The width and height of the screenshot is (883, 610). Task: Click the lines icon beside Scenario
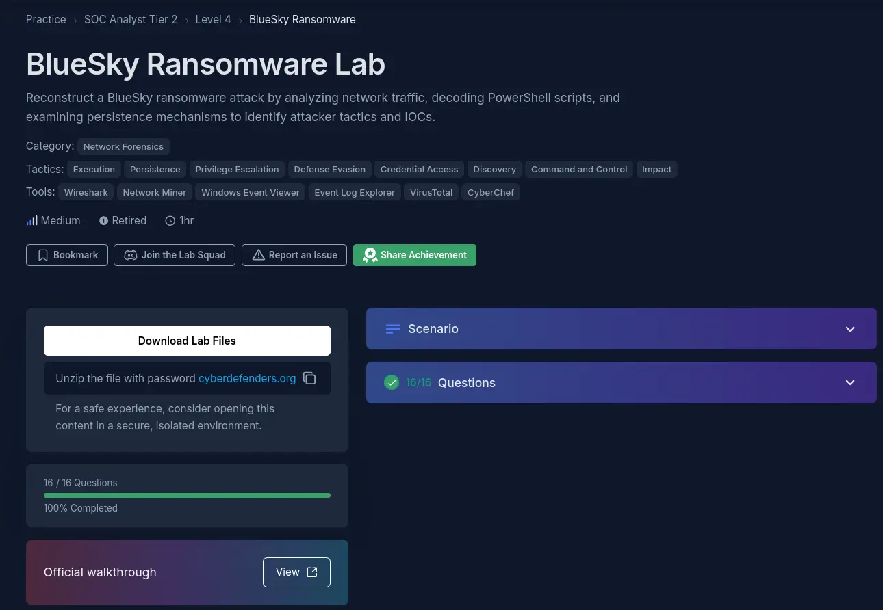coord(393,329)
